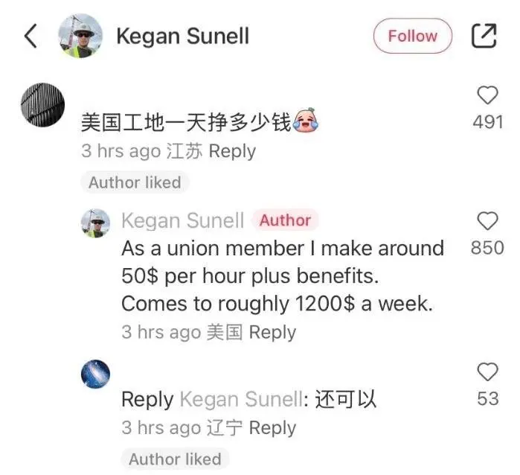Go back using the left chevron arrow
520x475 pixels.
[31, 36]
